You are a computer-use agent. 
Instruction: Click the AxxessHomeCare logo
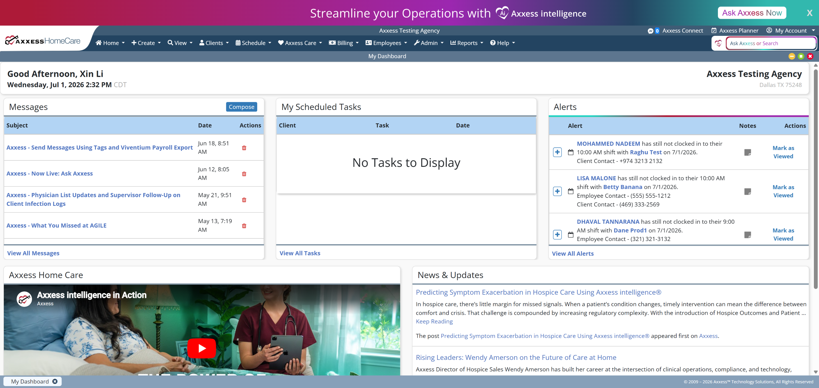click(x=43, y=41)
